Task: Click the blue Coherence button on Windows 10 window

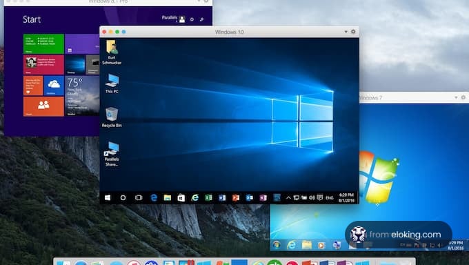Action: 124,32
